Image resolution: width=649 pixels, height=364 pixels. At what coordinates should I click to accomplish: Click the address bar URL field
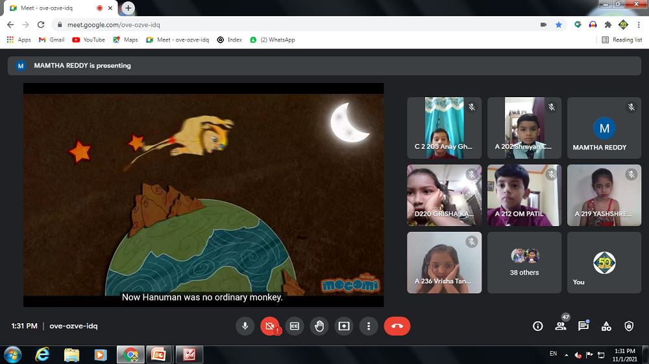(292, 25)
